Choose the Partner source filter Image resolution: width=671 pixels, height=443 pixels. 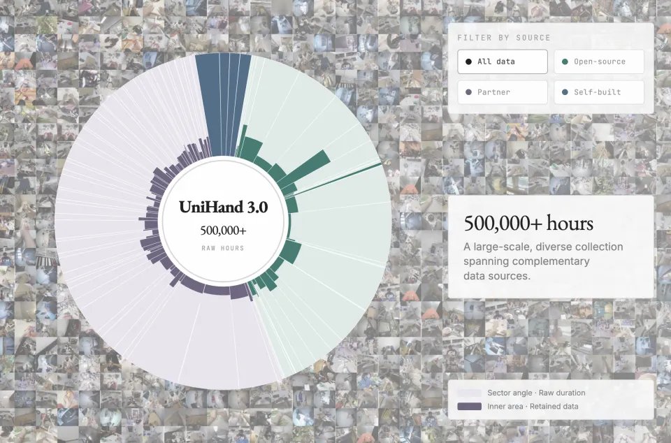[503, 92]
